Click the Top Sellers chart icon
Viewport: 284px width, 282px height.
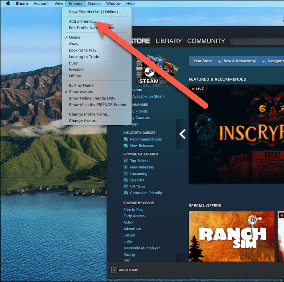coord(126,161)
